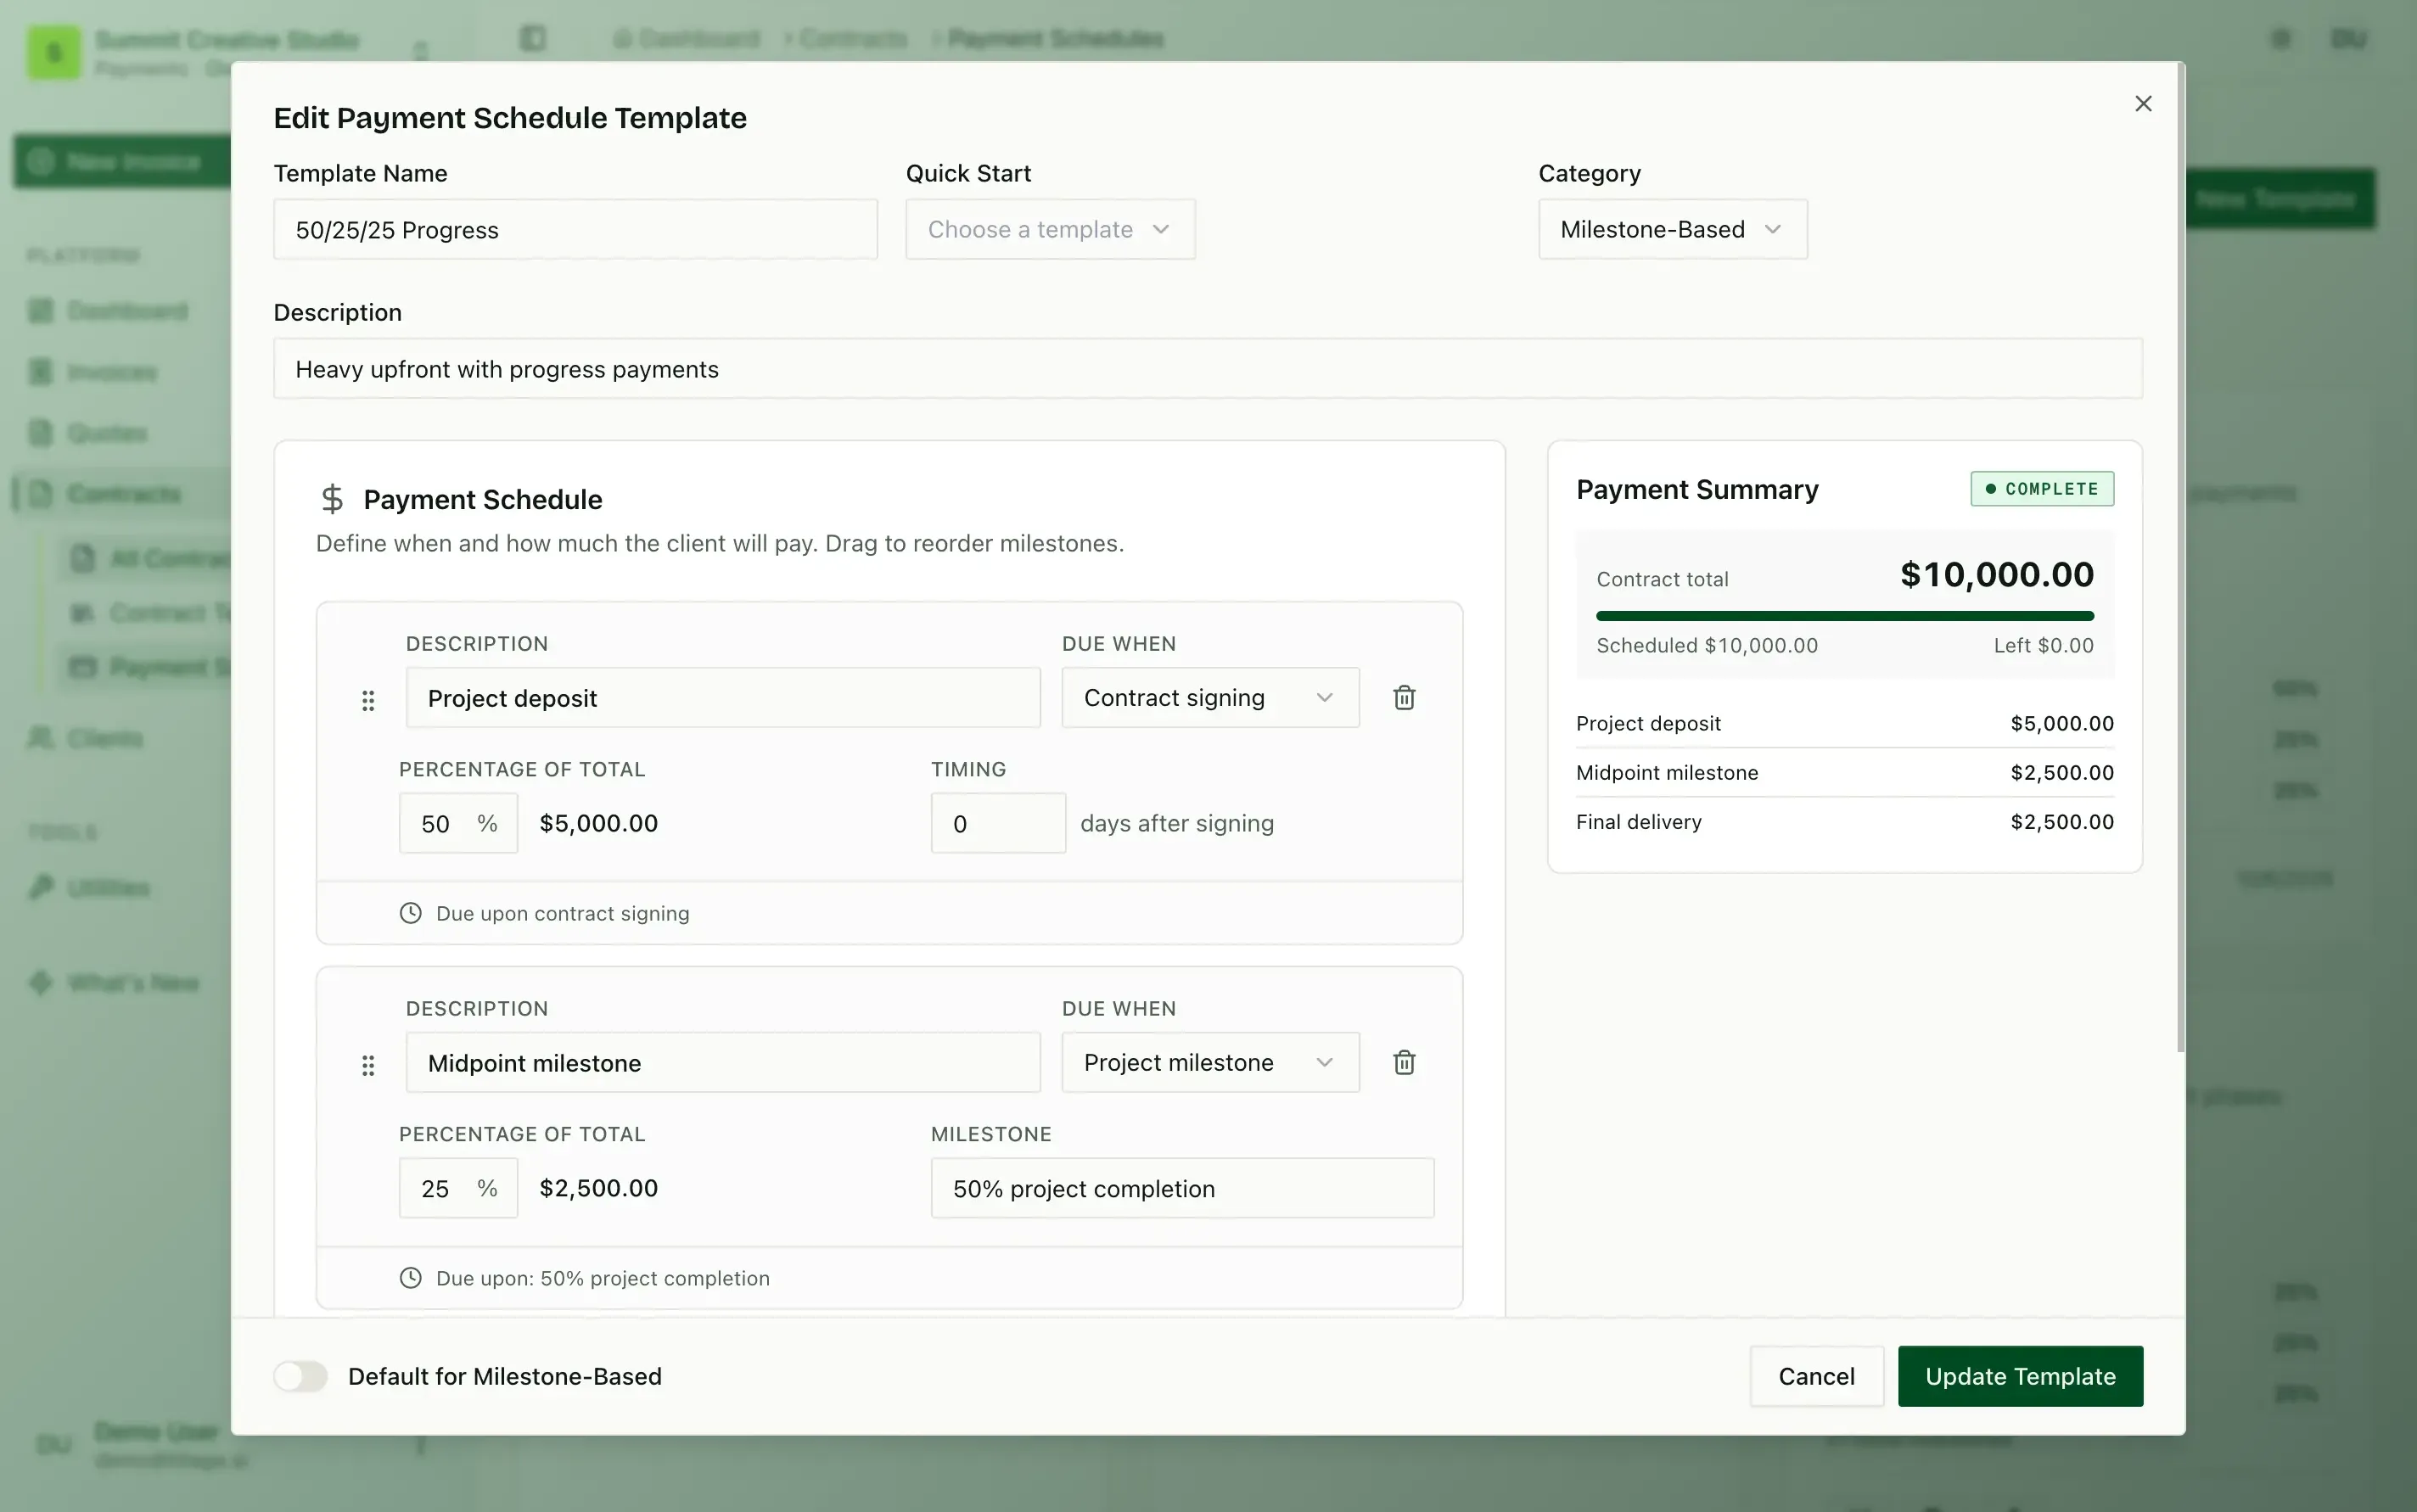Click the clock icon by Due upon contract signing
Screen dimensions: 2417x1512
point(410,913)
